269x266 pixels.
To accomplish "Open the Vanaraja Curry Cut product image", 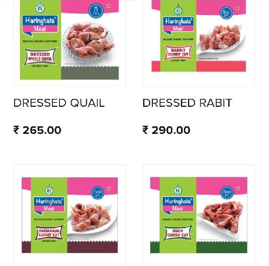I will coord(70,215).
